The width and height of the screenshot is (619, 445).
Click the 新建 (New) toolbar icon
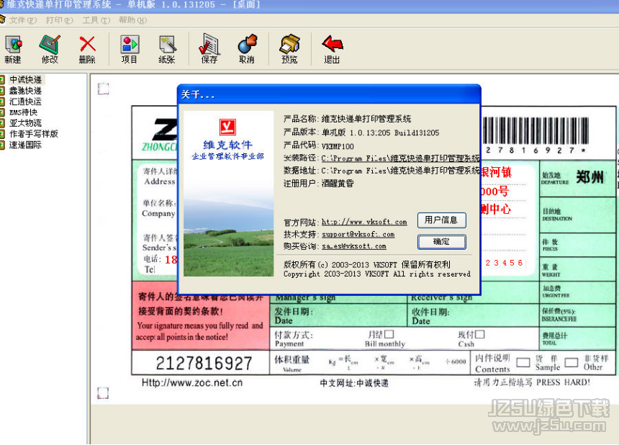(x=14, y=49)
